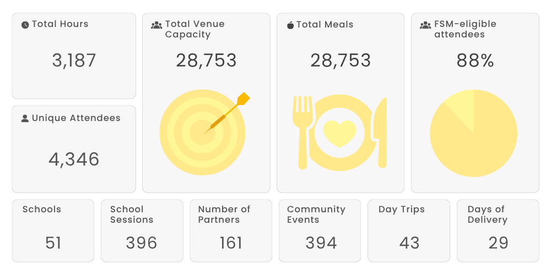Select the Days of Delivery card

[x=498, y=230]
